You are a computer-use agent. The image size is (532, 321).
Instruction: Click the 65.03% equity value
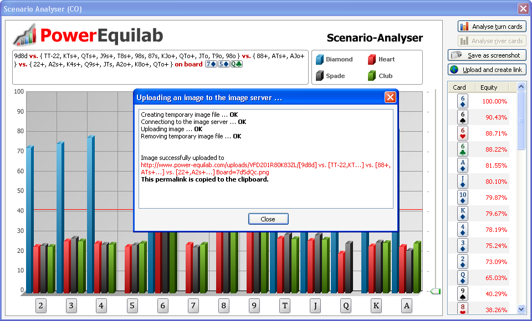496,278
